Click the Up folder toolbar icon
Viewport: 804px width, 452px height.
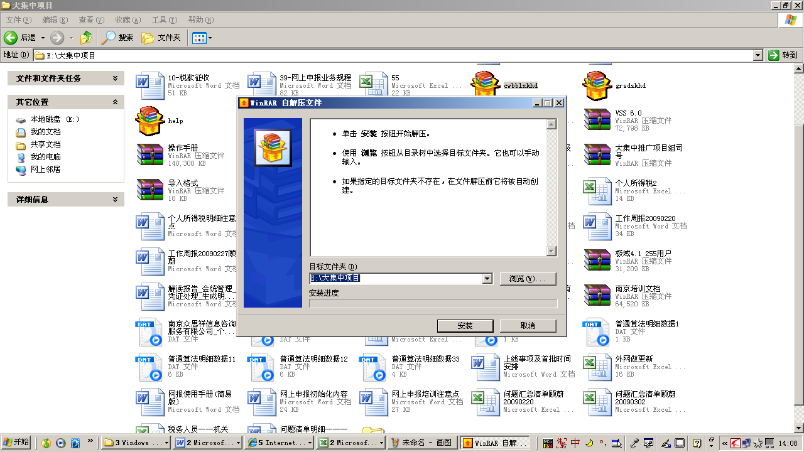pos(86,38)
